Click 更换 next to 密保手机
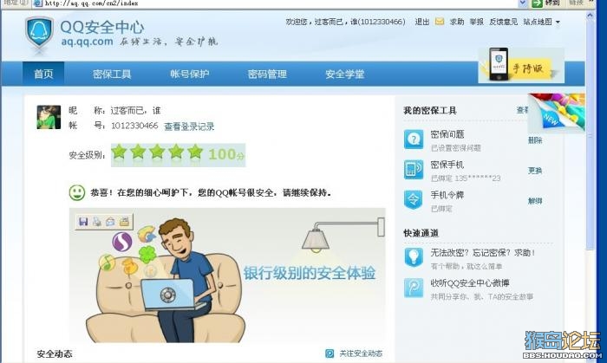 pyautogui.click(x=535, y=171)
